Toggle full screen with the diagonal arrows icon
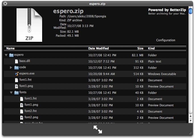Screen dimensions: 195x139 98,129
